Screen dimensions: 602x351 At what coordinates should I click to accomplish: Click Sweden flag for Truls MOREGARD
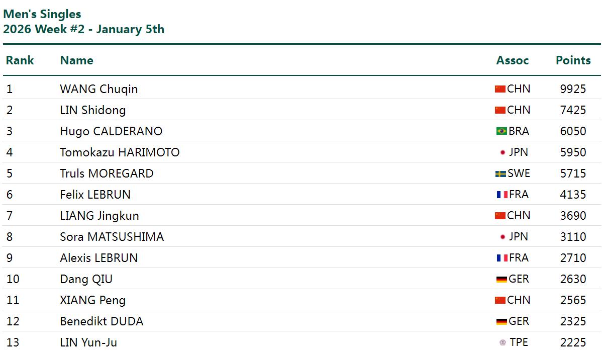point(500,173)
